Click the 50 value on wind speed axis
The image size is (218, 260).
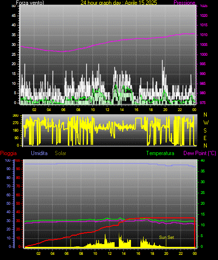14,6
